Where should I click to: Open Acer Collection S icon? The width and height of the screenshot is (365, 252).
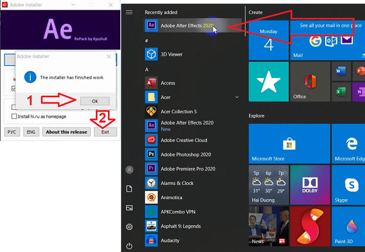[151, 111]
